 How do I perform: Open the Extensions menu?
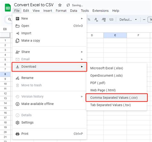coord(100,11)
